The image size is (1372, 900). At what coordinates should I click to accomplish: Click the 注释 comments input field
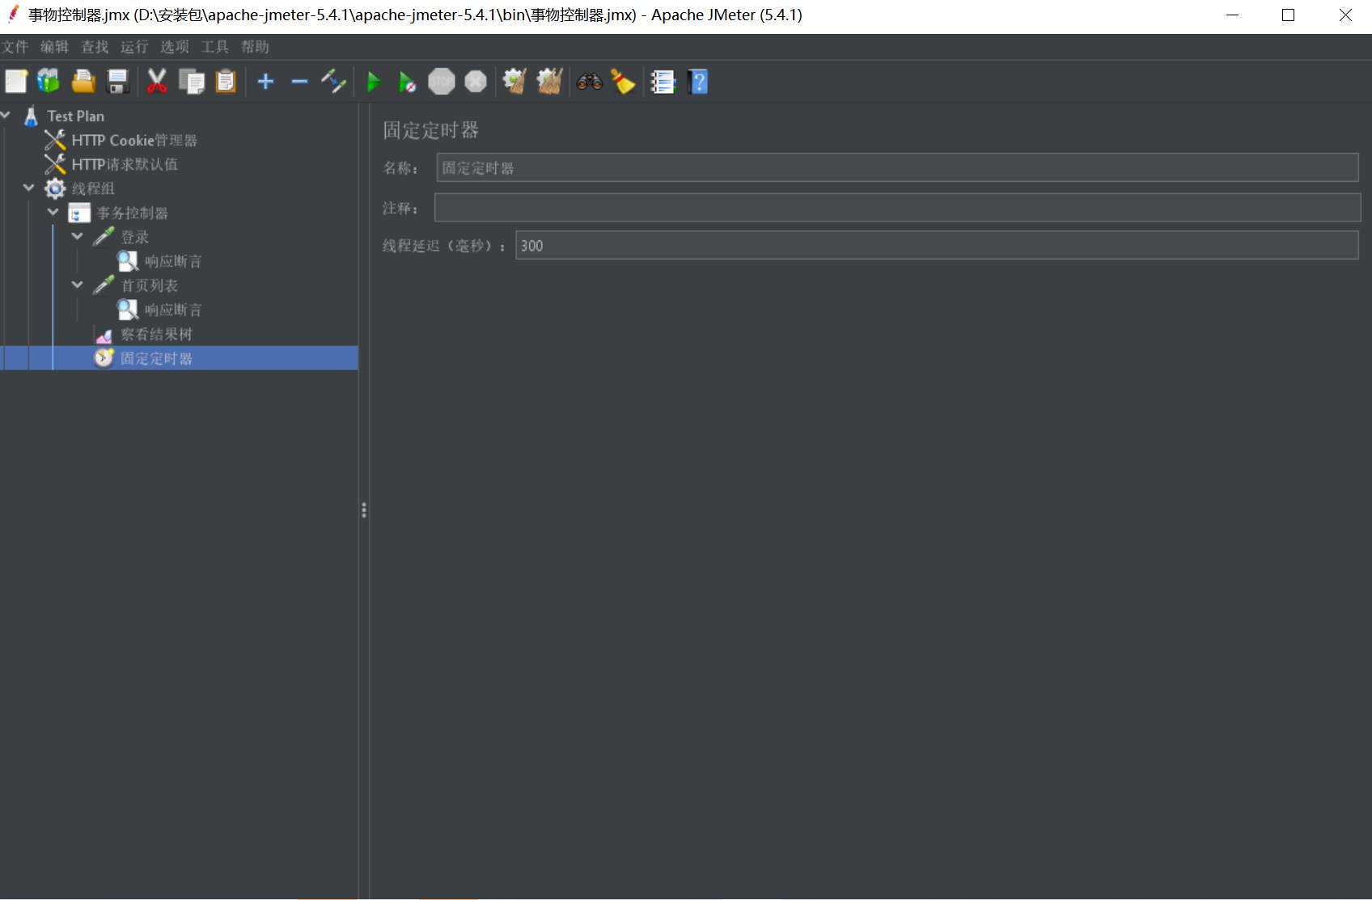pos(897,208)
